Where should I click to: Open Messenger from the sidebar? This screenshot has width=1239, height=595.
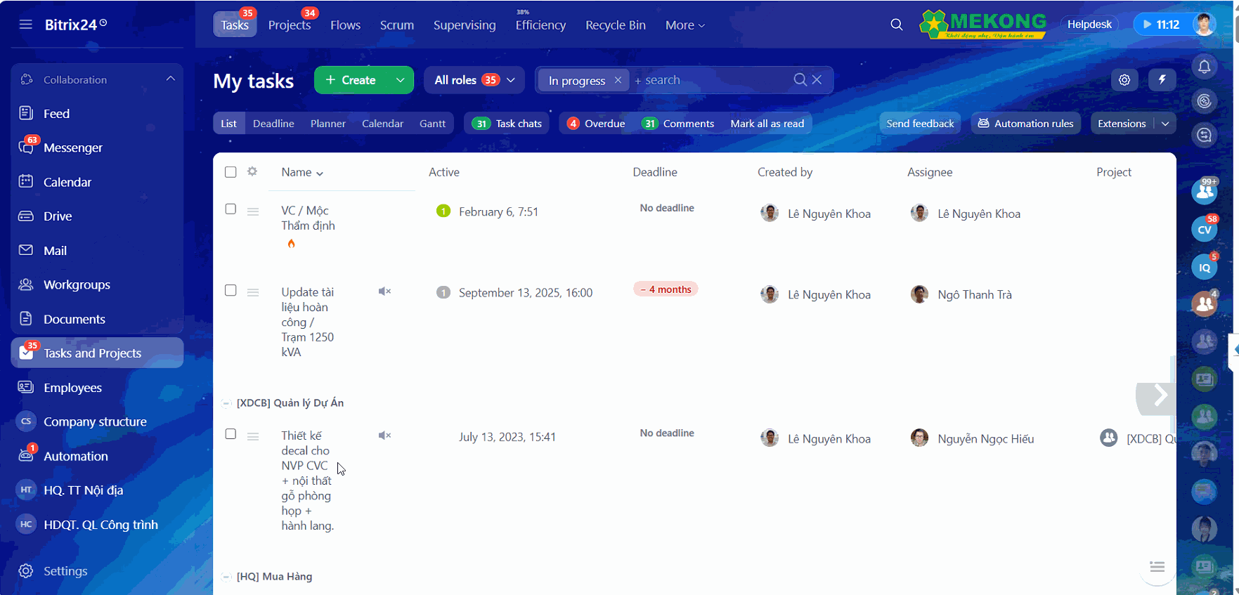coord(72,148)
